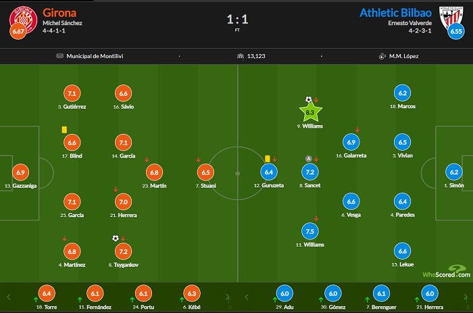The image size is (473, 313).
Task: Click the stadium icon beside Municipal de Montilivi
Action: click(59, 56)
